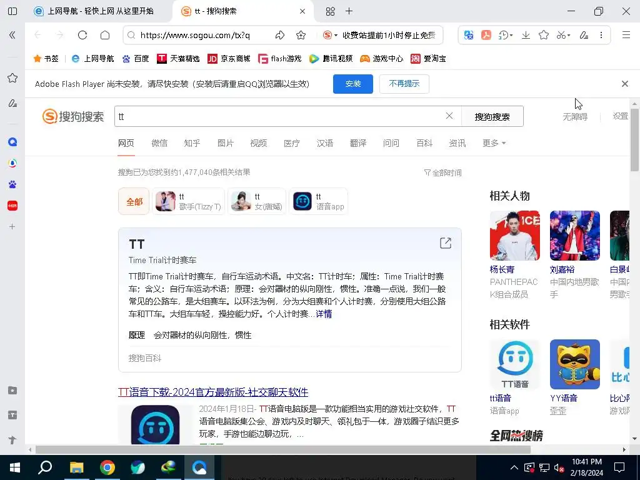Screen dimensions: 640x480
Task: Click the 无障碍 link
Action: [575, 117]
